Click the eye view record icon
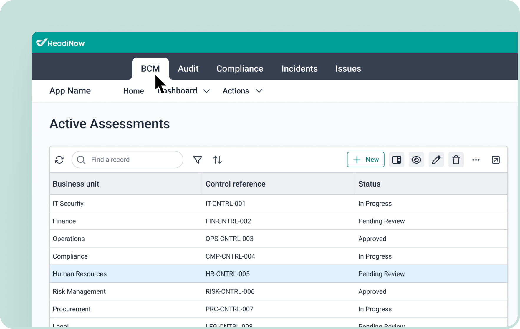The height and width of the screenshot is (329, 520). pyautogui.click(x=416, y=160)
